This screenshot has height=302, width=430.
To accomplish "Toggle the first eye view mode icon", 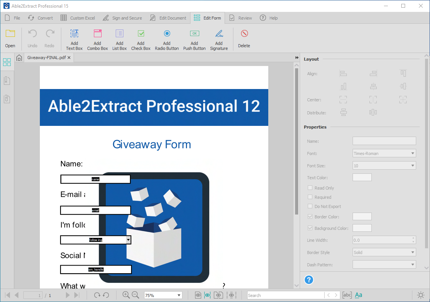I will click(198, 295).
